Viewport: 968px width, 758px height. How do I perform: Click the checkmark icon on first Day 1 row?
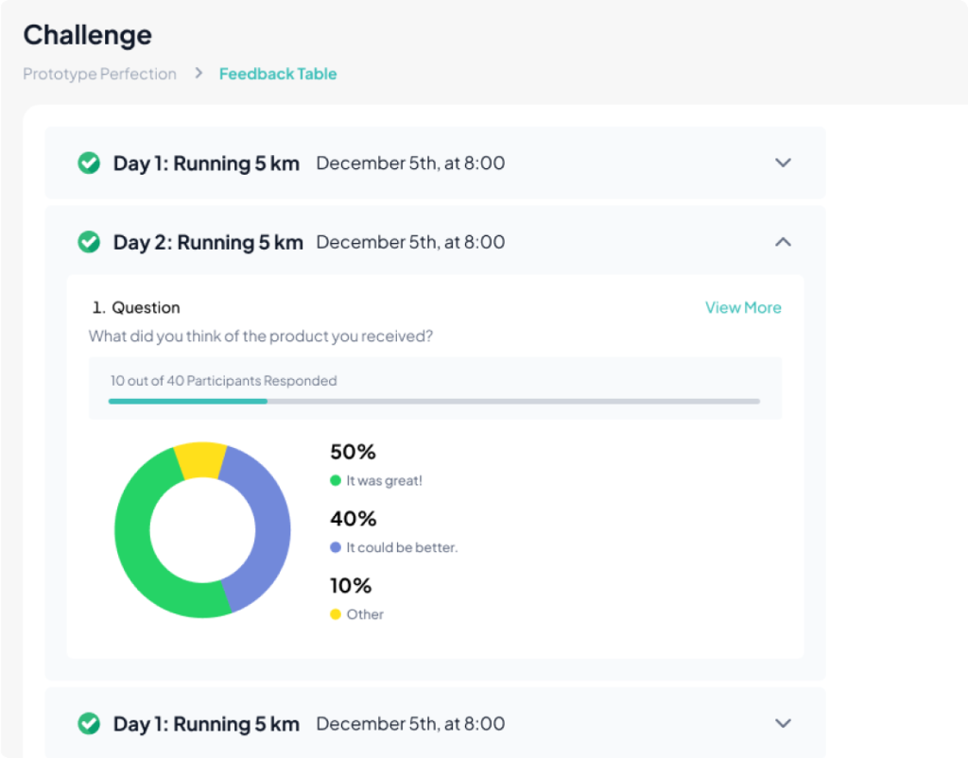click(89, 164)
